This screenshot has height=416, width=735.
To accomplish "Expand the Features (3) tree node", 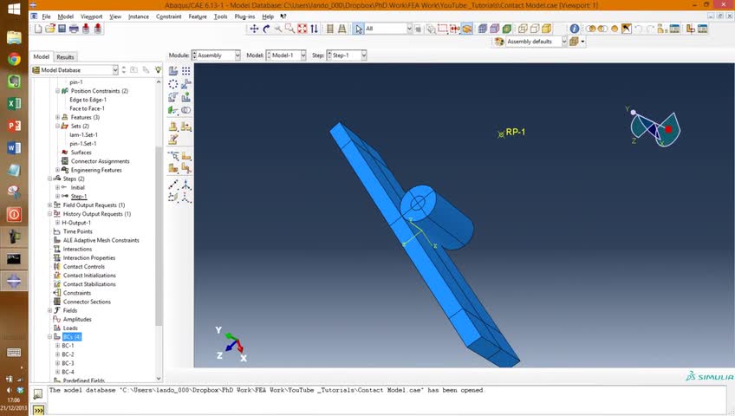I will pos(58,117).
